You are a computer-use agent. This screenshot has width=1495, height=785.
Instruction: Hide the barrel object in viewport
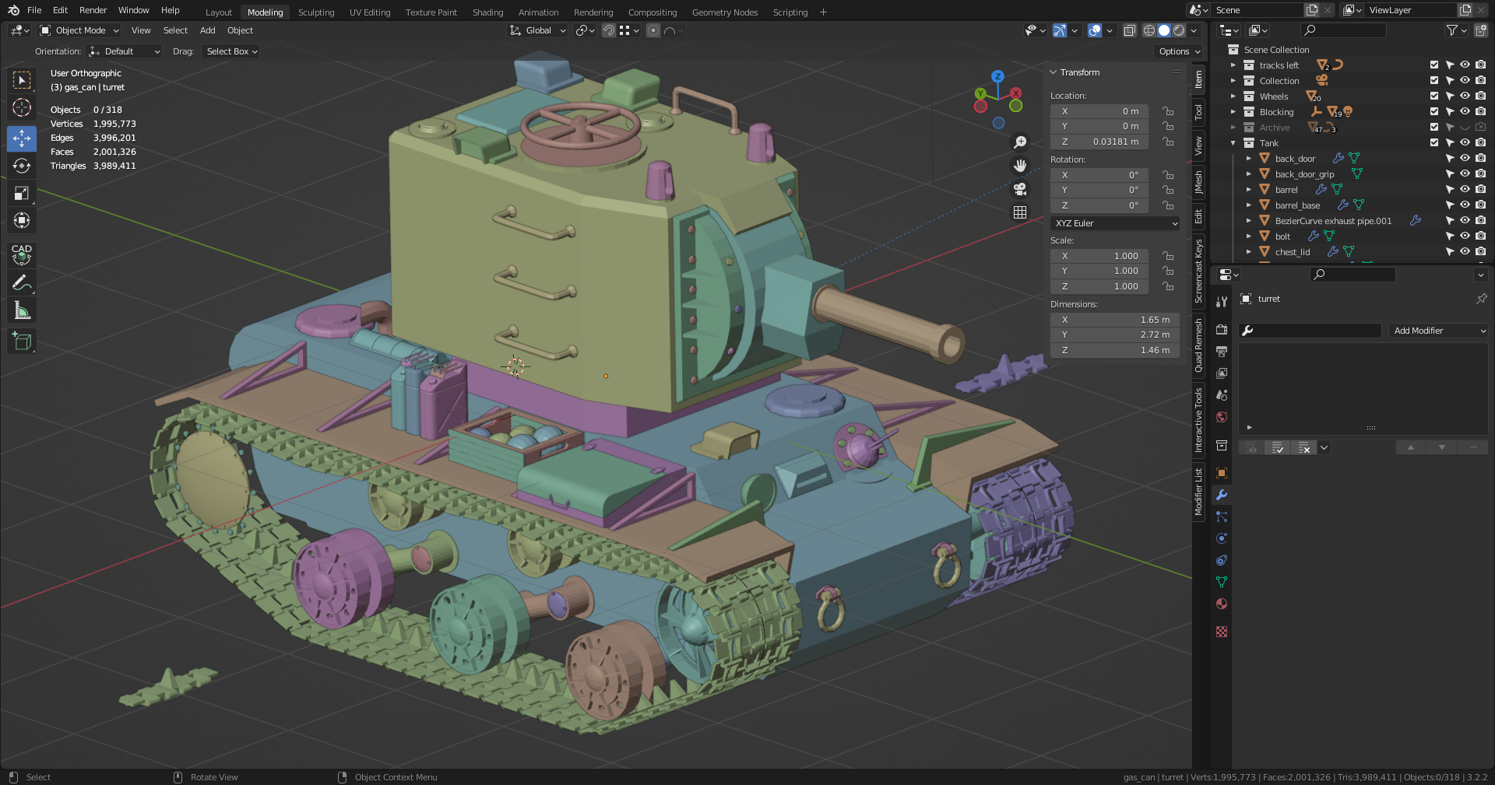[x=1465, y=190]
